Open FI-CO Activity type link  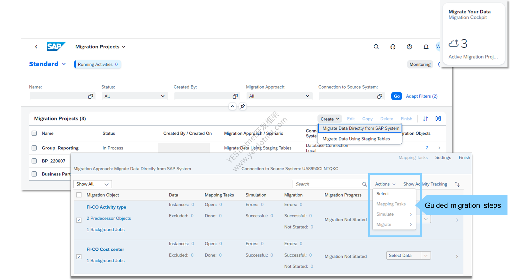[106, 207]
